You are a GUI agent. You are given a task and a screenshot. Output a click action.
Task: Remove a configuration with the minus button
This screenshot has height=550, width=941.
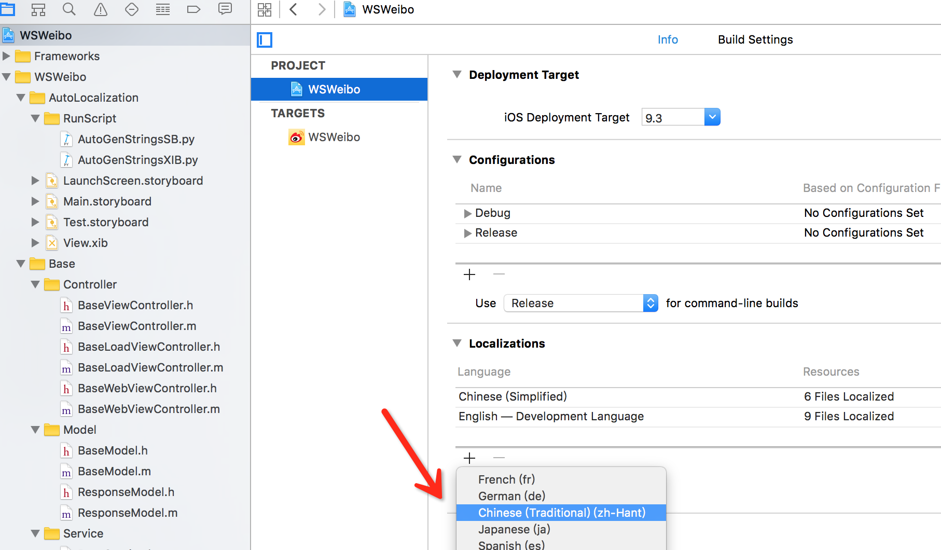click(x=499, y=274)
